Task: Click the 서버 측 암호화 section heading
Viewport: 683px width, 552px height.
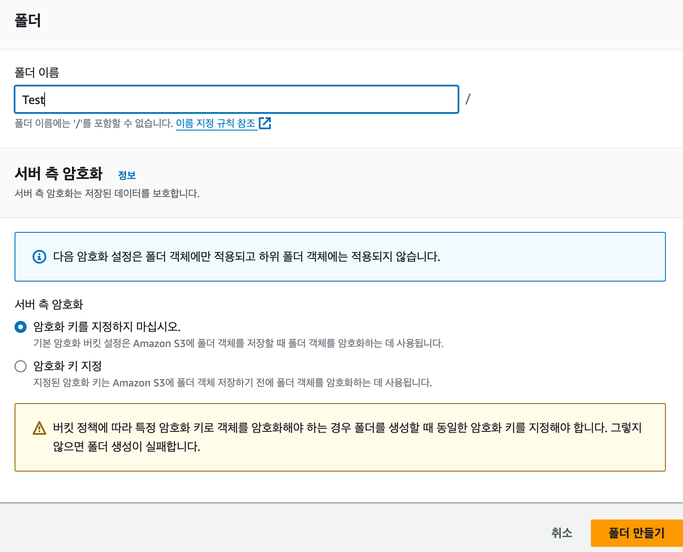Action: pyautogui.click(x=59, y=173)
